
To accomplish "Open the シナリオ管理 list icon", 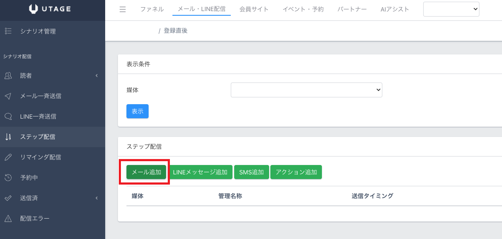I will (9, 31).
